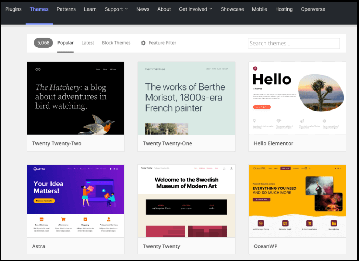Open the Learn navigation link

(90, 9)
